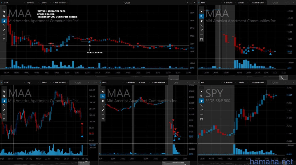Click the navigator slider below MAA Day chart

click(x=84, y=163)
